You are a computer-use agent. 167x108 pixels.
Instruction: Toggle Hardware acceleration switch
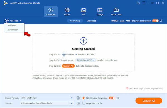[x=155, y=21]
